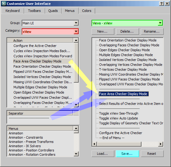The height and width of the screenshot is (167, 171).
Task: Select Animation - IK Solvers in Menus list
Action: [25, 146]
